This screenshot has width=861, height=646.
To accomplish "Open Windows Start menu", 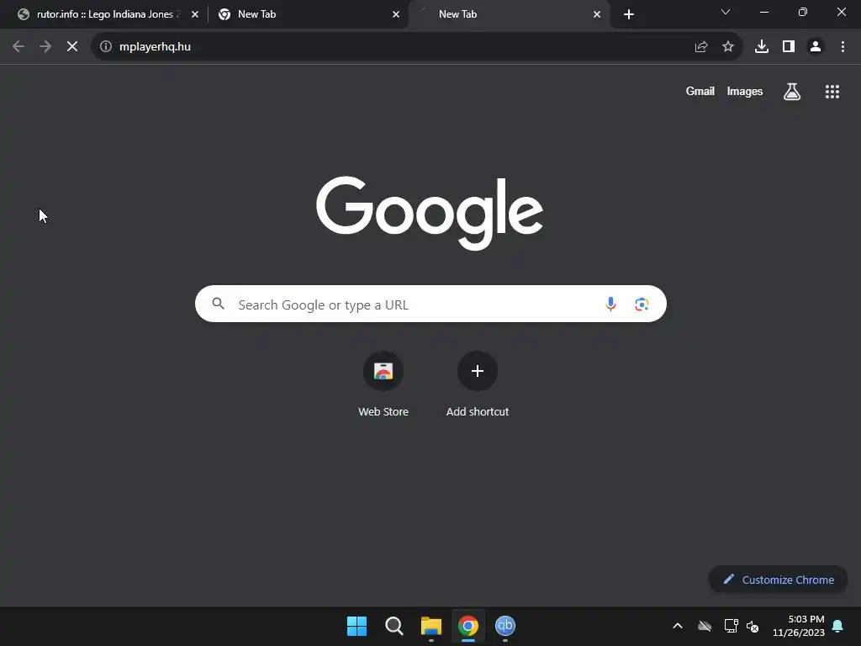I will point(357,626).
